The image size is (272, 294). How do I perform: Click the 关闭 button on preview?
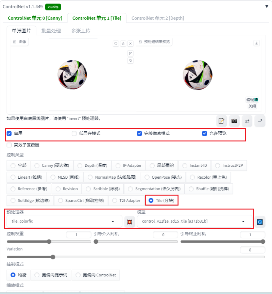(x=252, y=106)
